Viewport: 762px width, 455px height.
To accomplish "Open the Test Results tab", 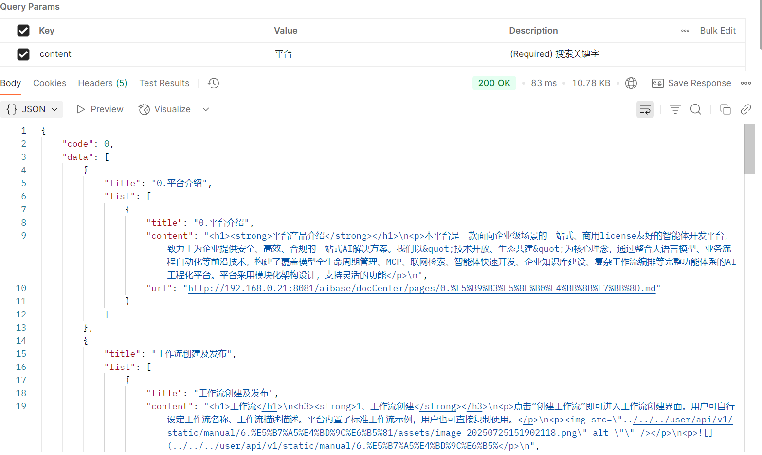I will tap(164, 83).
